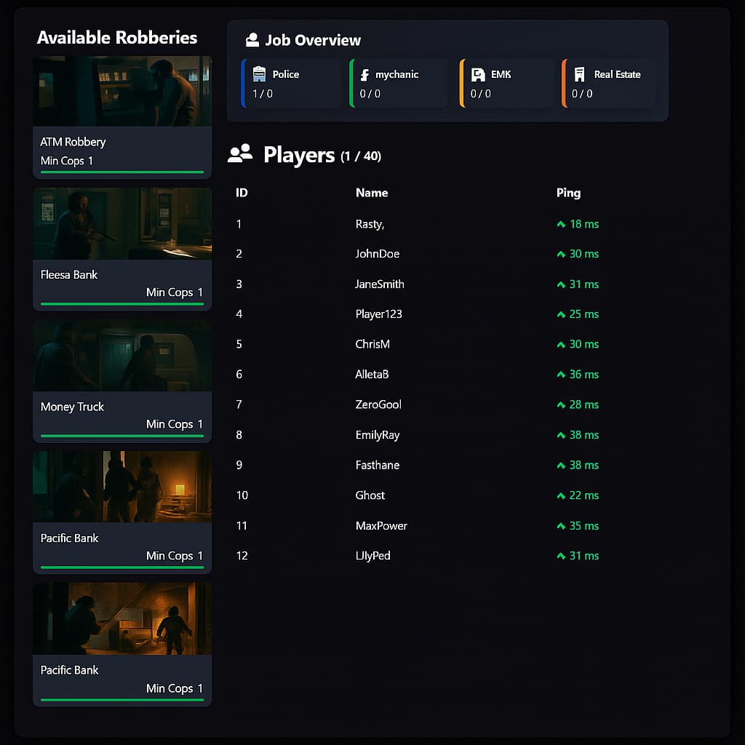This screenshot has width=745, height=745.
Task: Click the green progress bar under ATM Robbery
Action: 121,172
